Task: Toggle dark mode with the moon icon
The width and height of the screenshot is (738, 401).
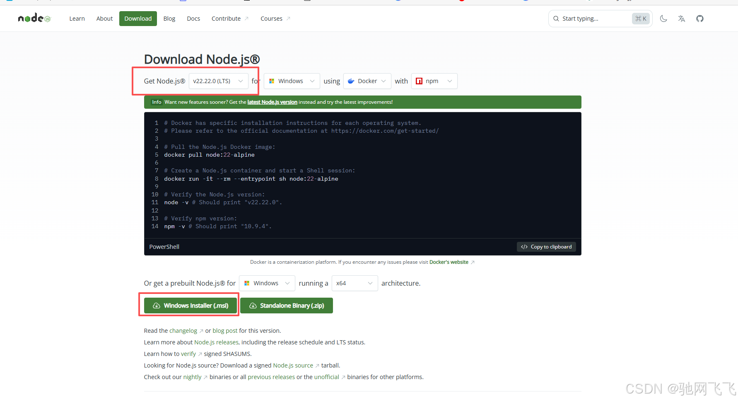Action: 663,18
